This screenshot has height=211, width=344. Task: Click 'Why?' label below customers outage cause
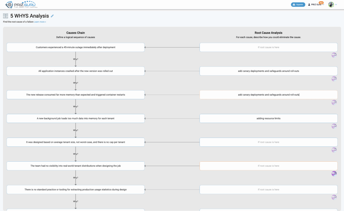[76, 59]
